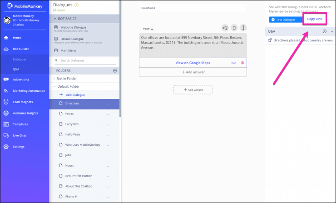Open options for Larry Kim dialogue
The image size is (336, 203).
(107, 125)
